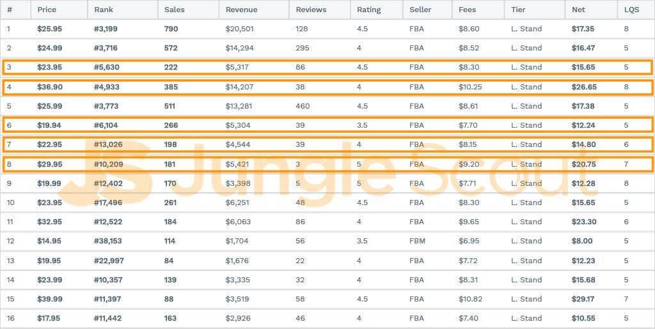The width and height of the screenshot is (655, 329).
Task: Select the $29.17 net value cell
Action: 583,299
